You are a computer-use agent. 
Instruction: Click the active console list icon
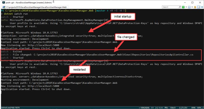coord(189,7)
